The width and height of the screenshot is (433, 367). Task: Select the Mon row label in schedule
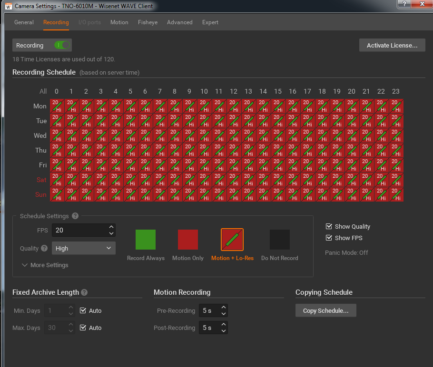40,106
